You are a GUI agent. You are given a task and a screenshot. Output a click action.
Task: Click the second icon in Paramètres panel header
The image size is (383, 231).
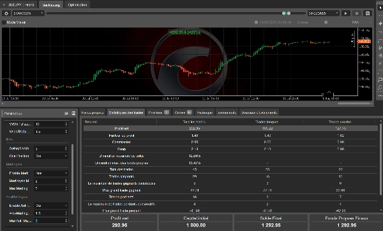coord(73,113)
